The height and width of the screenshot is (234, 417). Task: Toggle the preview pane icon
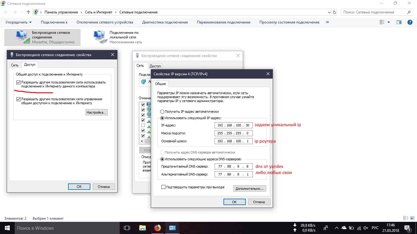pyautogui.click(x=399, y=22)
